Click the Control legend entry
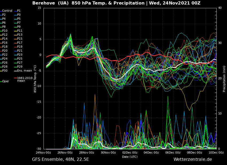Image resolution: width=227 pixels, height=165 pixels. 7,11
